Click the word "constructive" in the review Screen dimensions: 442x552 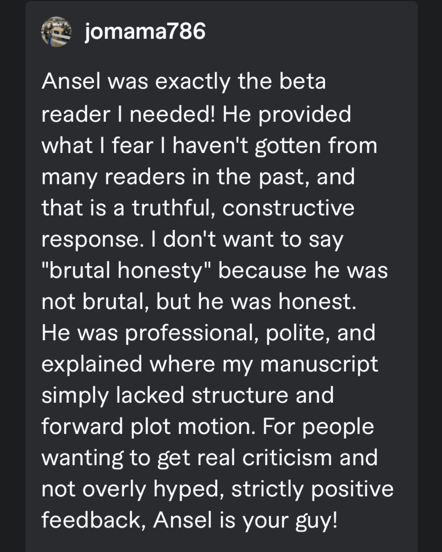point(288,208)
